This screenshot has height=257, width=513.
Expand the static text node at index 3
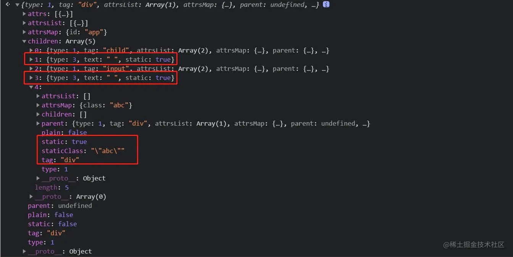(31, 78)
